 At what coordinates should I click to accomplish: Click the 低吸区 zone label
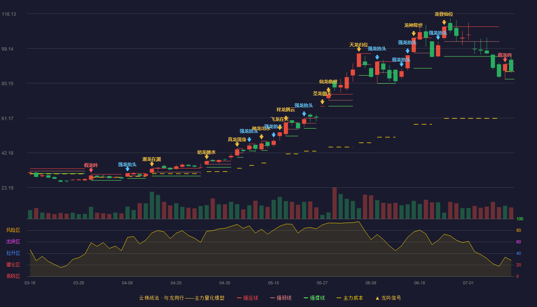pyautogui.click(x=13, y=276)
